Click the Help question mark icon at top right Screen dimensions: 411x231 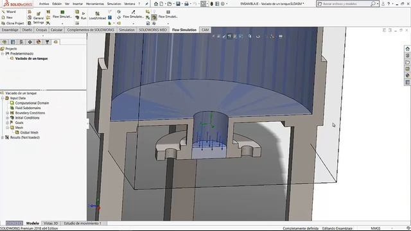(x=389, y=4)
